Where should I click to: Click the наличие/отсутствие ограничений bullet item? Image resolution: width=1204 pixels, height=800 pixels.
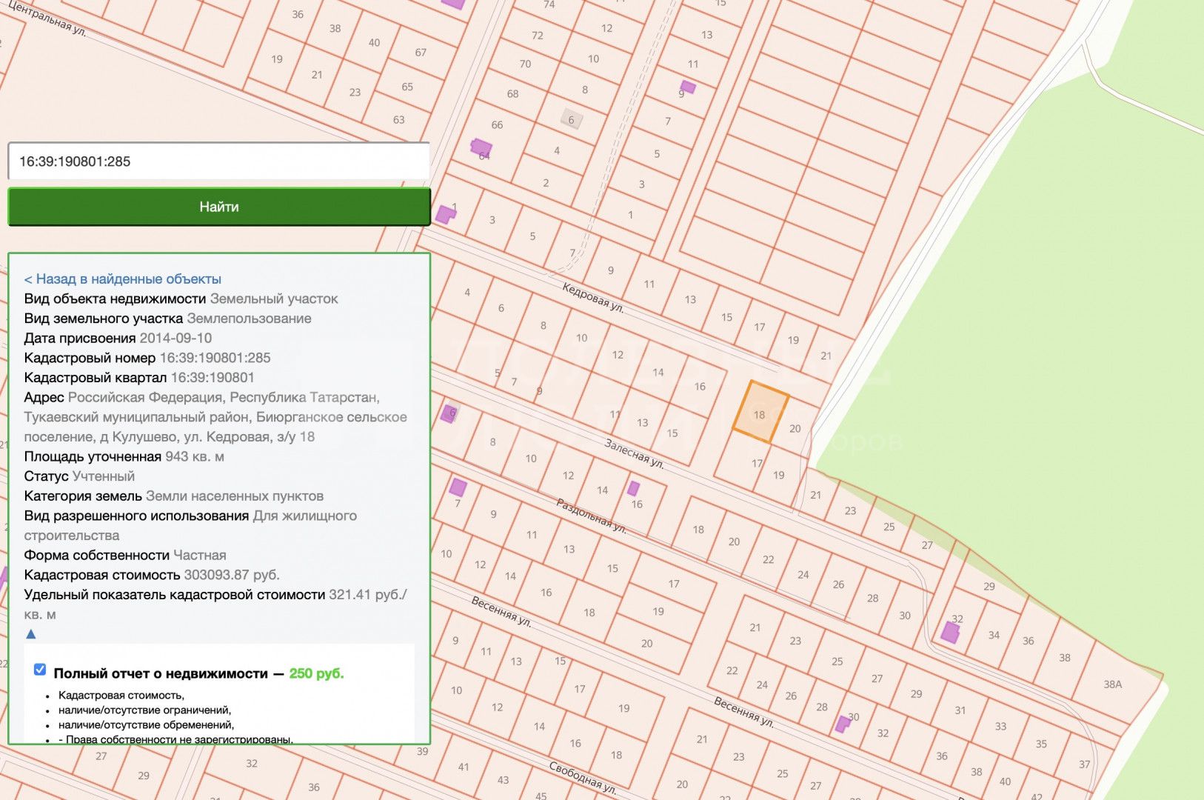pos(145,710)
